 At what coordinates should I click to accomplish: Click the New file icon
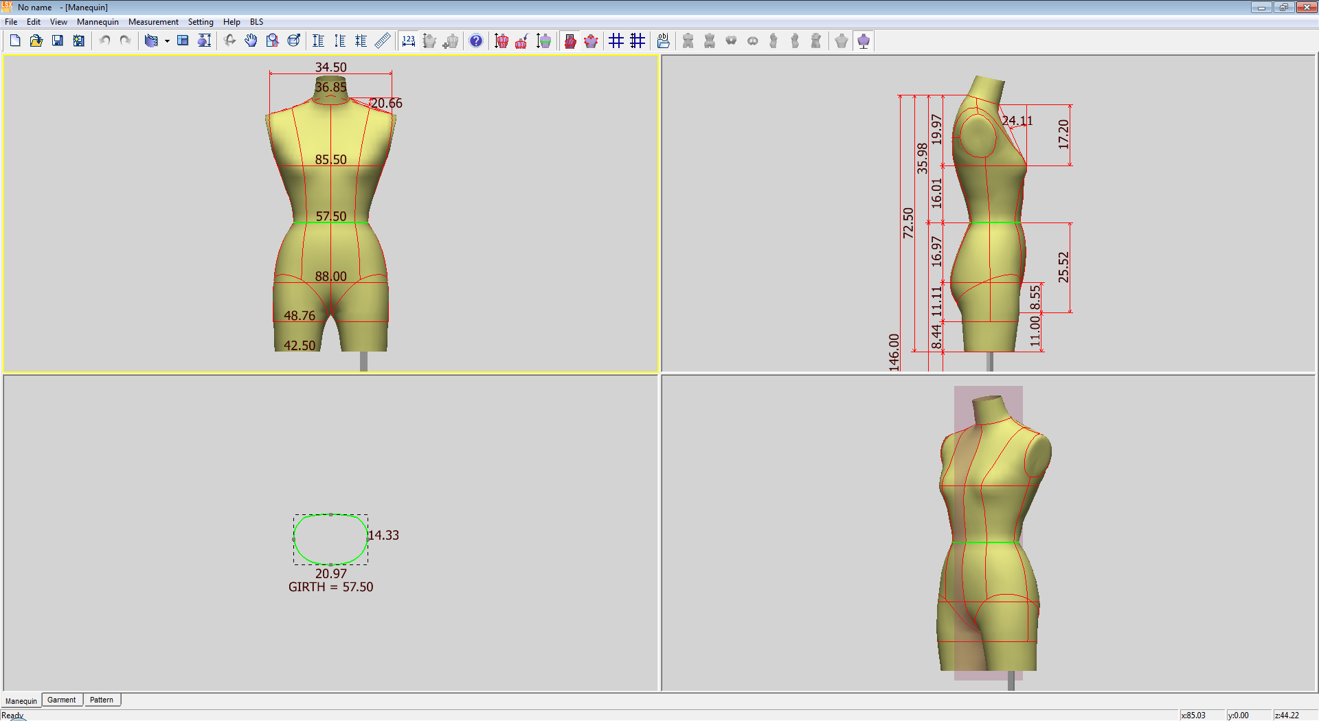pyautogui.click(x=15, y=41)
